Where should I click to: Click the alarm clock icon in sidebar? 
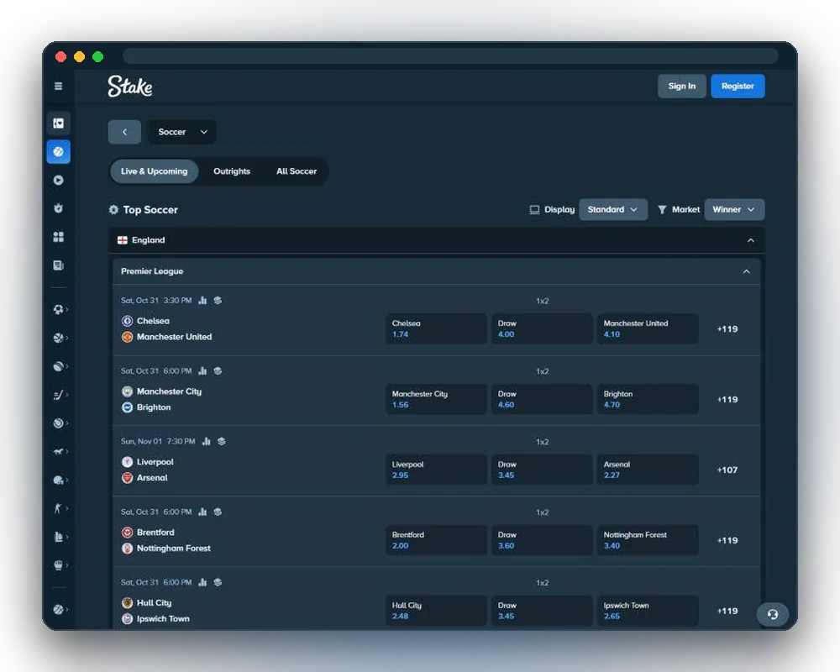click(x=59, y=208)
